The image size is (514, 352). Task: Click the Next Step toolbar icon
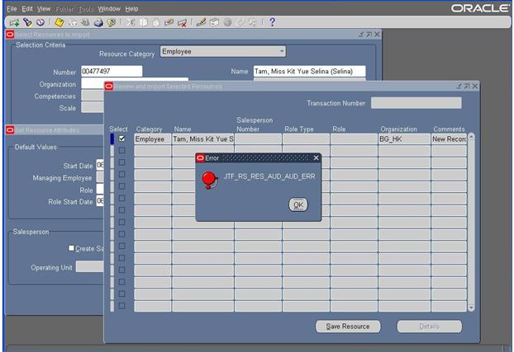point(73,22)
